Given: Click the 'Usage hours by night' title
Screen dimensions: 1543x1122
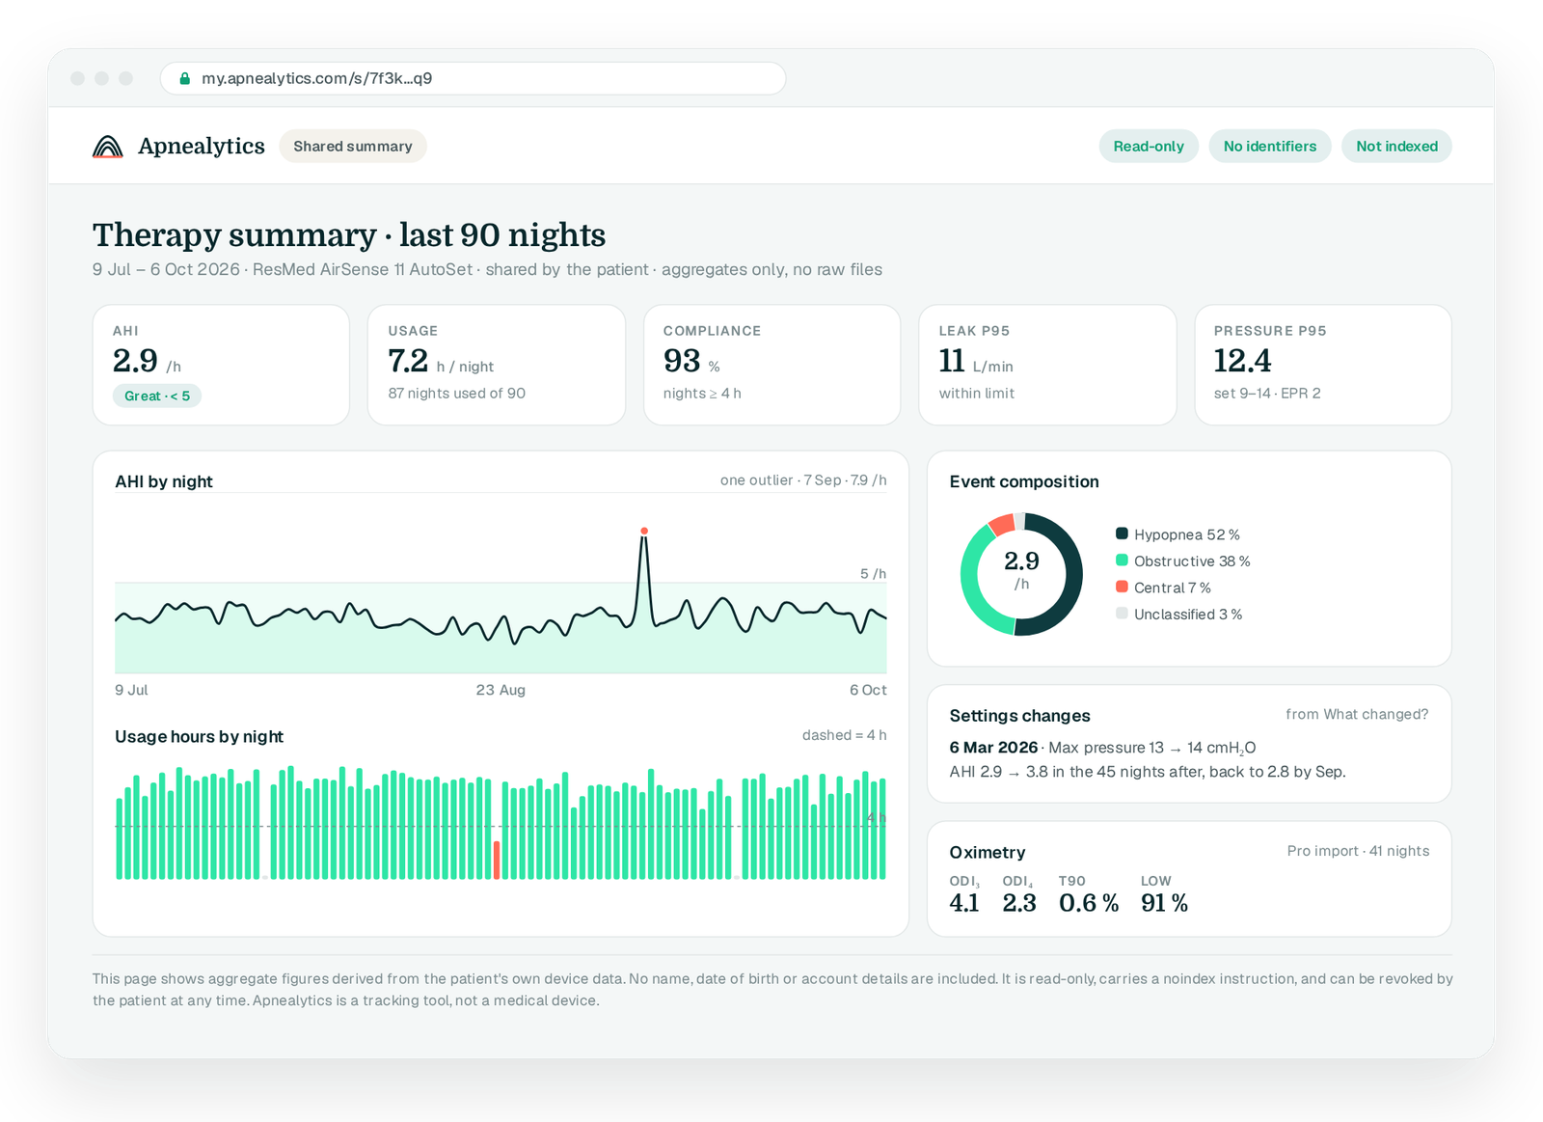Looking at the screenshot, I should [199, 737].
